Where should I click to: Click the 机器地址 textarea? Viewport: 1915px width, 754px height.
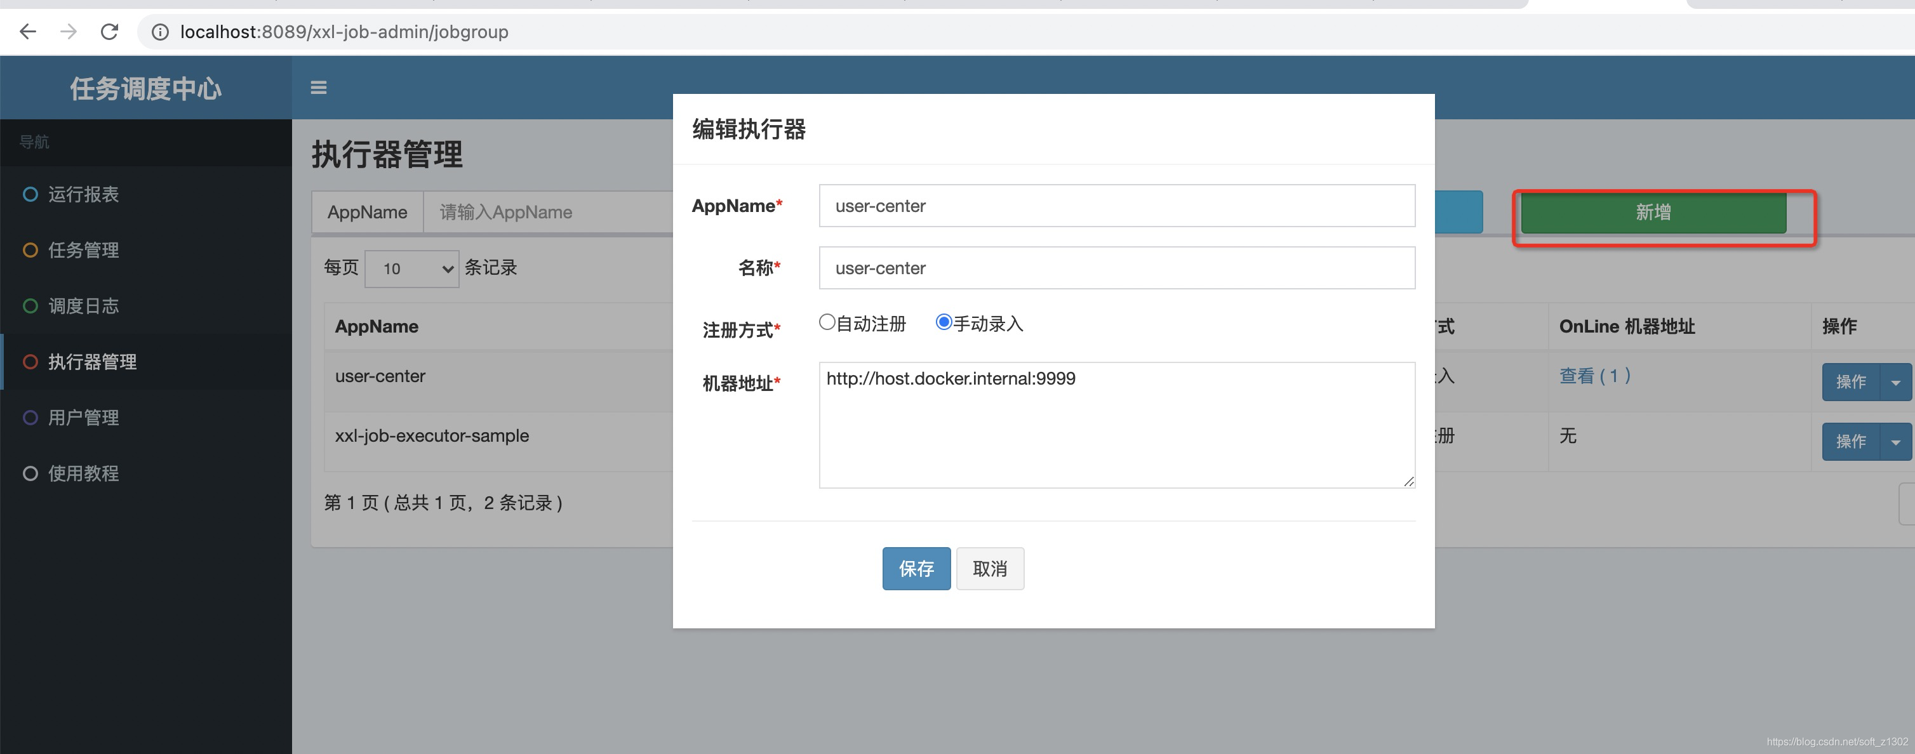1117,425
